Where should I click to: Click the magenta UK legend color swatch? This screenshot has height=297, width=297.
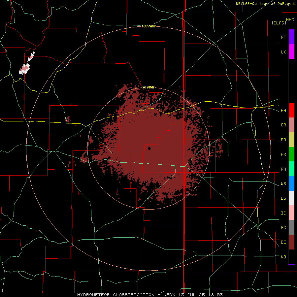(291, 52)
